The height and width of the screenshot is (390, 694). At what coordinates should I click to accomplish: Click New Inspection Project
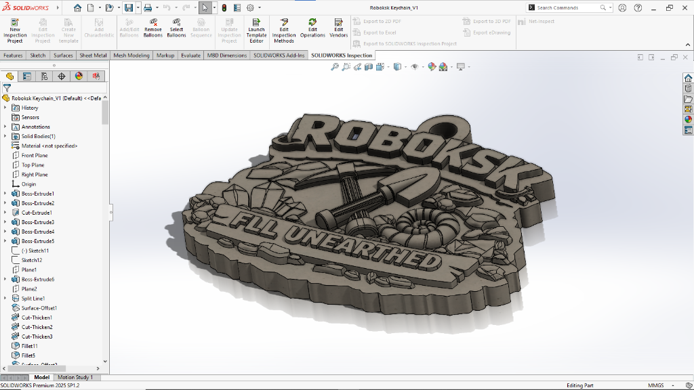tap(15, 30)
